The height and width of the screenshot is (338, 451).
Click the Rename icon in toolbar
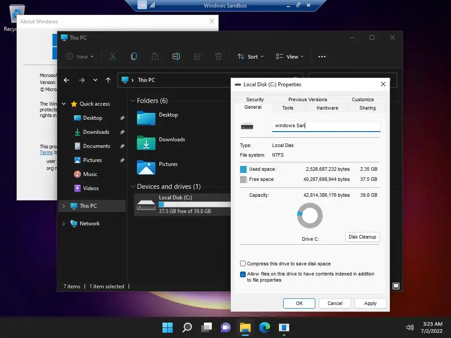tap(176, 57)
